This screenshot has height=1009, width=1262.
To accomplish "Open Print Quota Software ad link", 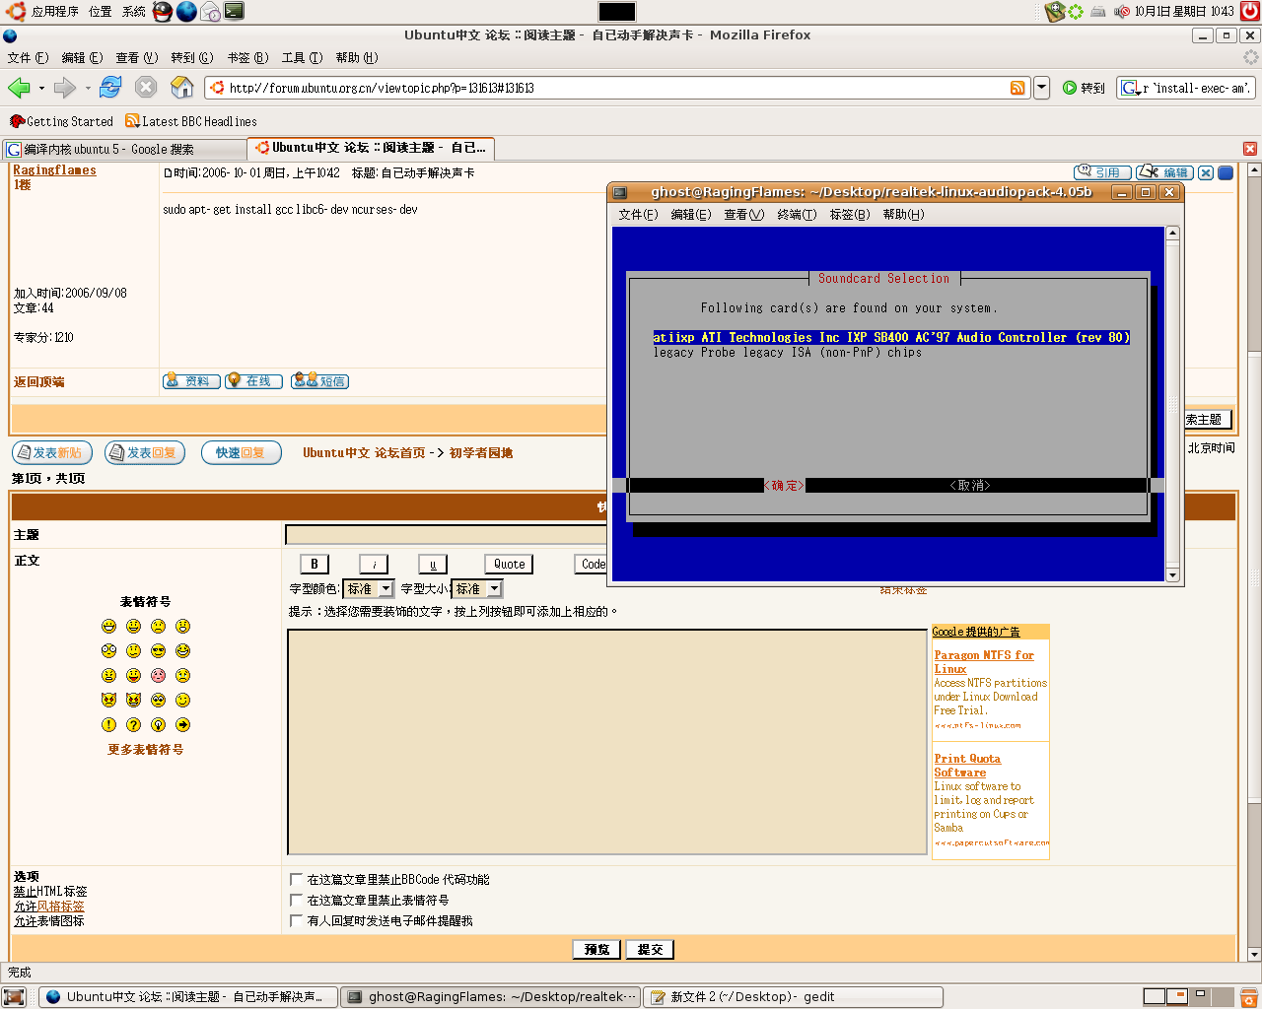I will click(967, 766).
